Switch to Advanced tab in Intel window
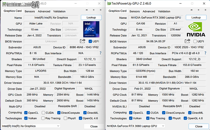 (44, 11)
